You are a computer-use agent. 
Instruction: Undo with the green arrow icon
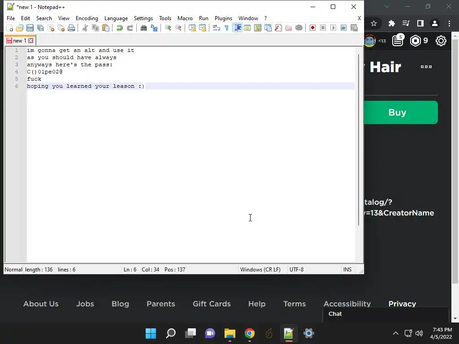tap(119, 28)
